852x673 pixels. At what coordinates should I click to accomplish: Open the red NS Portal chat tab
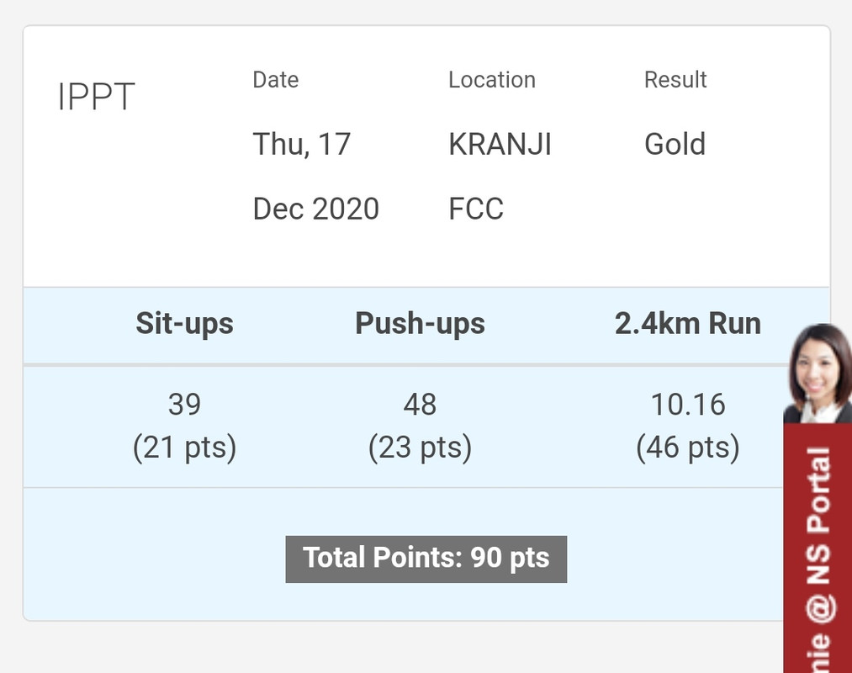[x=818, y=547]
